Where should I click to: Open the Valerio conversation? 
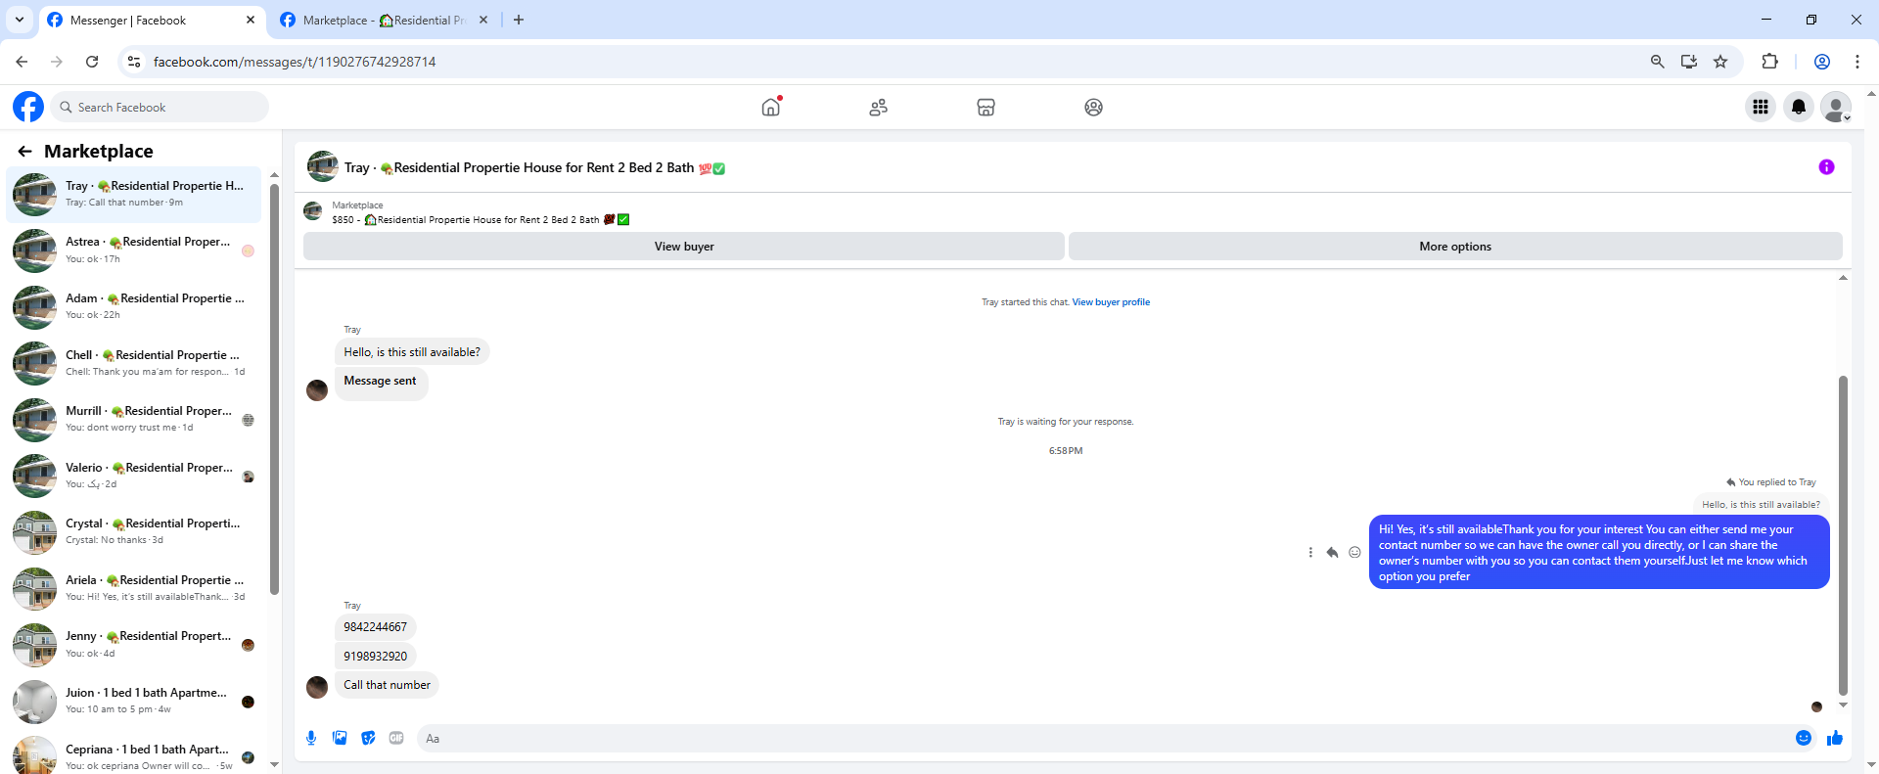point(134,476)
